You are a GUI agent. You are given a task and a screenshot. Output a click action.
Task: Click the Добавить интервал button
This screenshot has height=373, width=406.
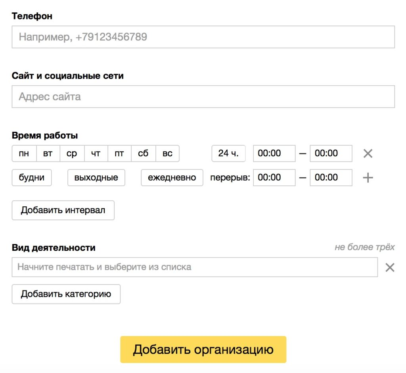point(63,210)
